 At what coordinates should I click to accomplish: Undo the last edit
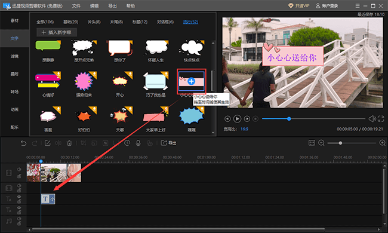click(x=23, y=143)
